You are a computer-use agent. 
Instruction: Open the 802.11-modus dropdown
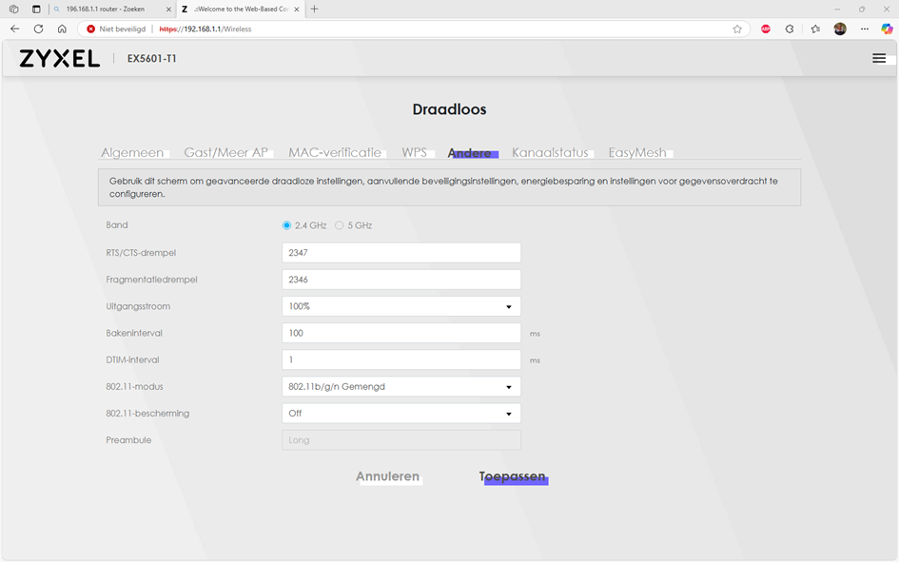point(401,387)
